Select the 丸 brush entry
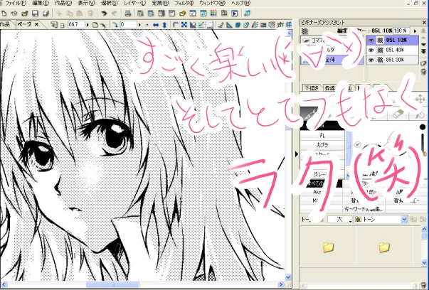Viewport: 429px width, 290px height. 322,135
